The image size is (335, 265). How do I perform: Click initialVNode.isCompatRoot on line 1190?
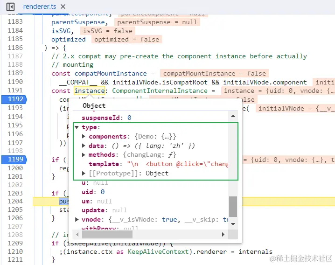click(x=160, y=83)
